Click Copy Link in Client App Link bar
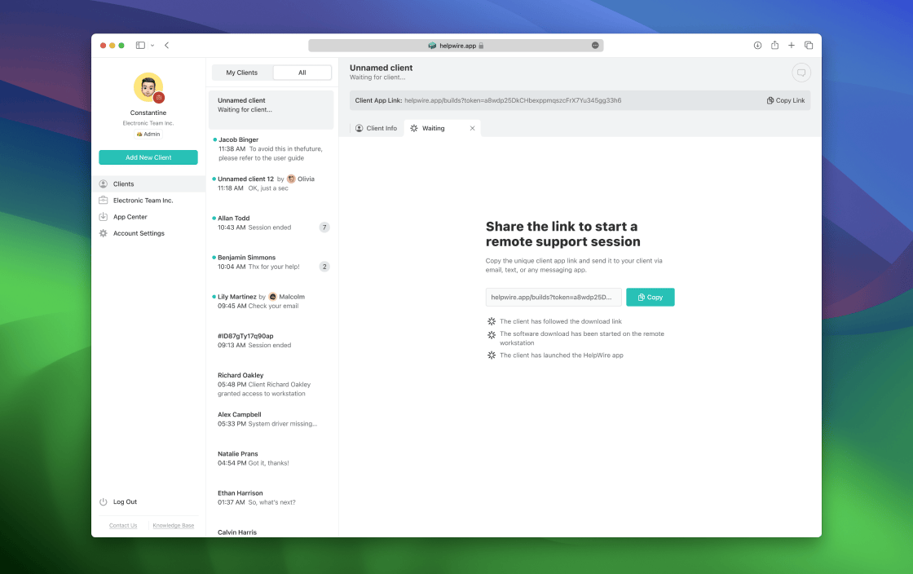The width and height of the screenshot is (913, 574). point(786,101)
